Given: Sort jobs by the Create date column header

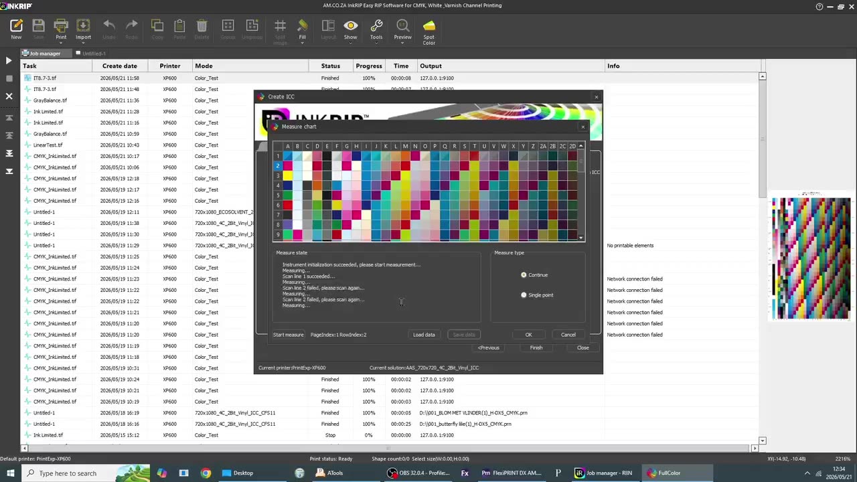Looking at the screenshot, I should coord(120,66).
